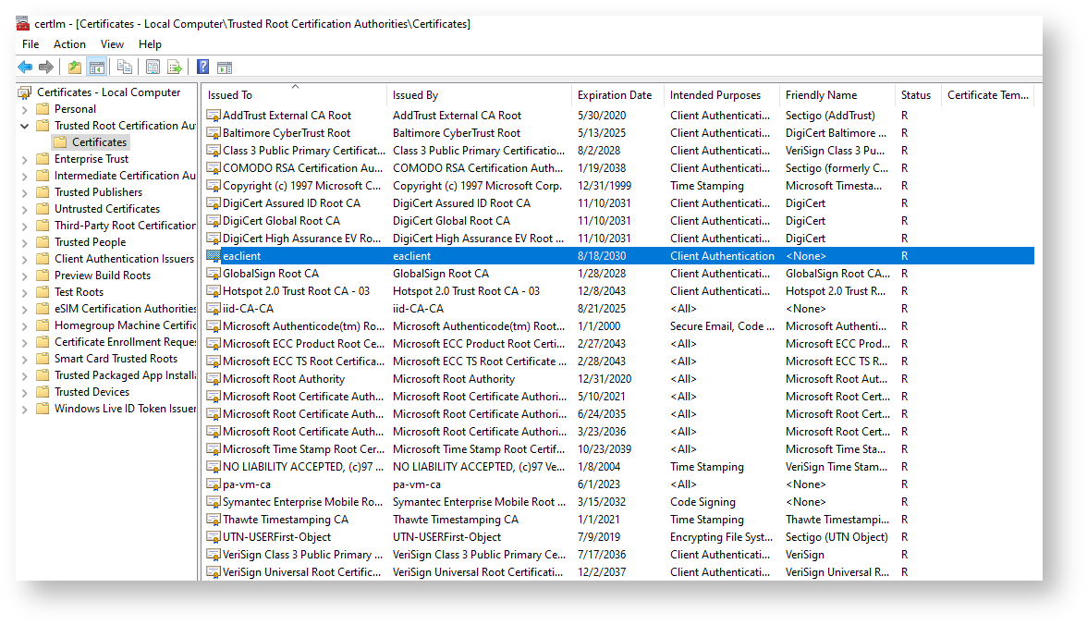Click the Back arrow toolbar icon
This screenshot has height=625, width=1087.
25,67
